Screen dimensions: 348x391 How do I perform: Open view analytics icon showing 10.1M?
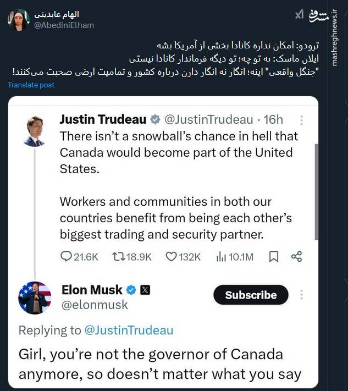pyautogui.click(x=222, y=256)
